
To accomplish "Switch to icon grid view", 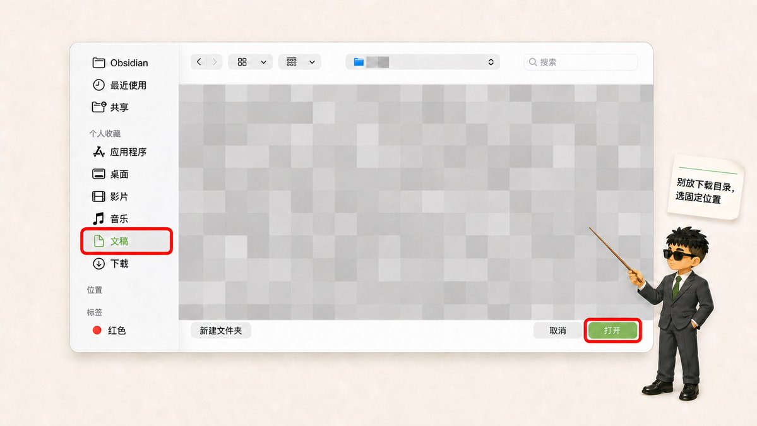I will coord(242,62).
